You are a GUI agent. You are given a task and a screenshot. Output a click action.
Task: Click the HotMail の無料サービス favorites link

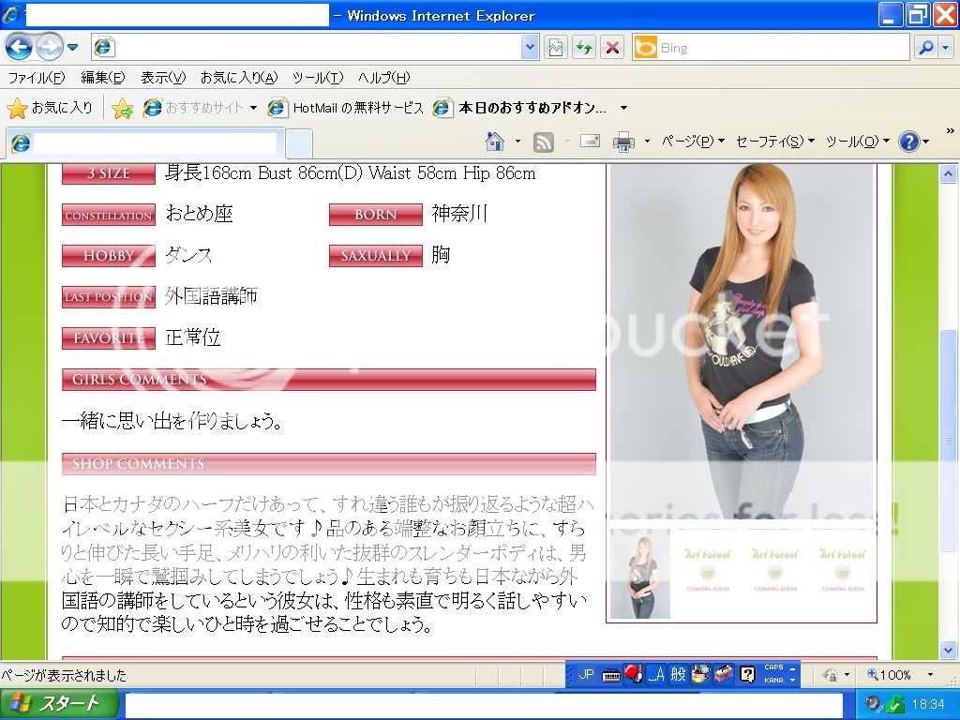tap(346, 108)
